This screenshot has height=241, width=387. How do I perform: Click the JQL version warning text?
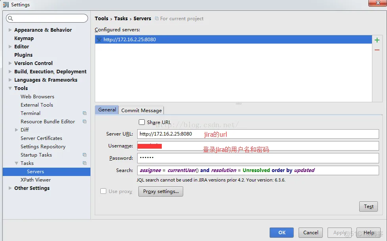coord(211,180)
